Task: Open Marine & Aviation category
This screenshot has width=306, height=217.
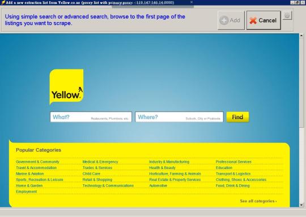Action: pos(30,174)
